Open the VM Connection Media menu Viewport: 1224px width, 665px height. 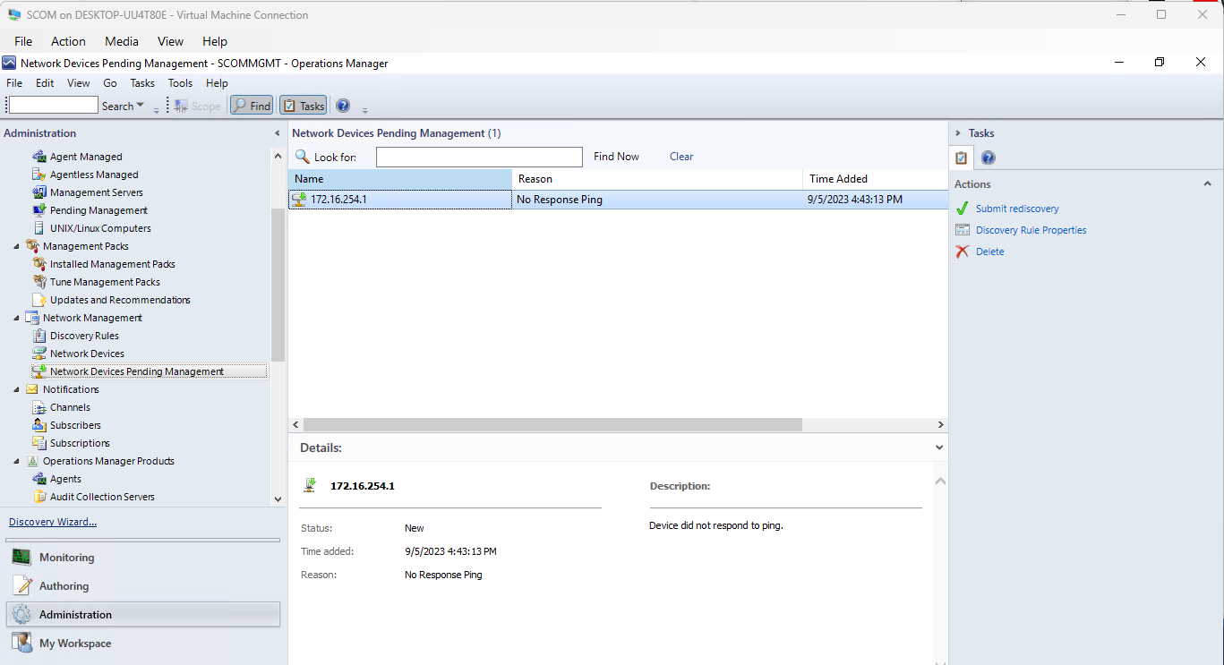(122, 41)
